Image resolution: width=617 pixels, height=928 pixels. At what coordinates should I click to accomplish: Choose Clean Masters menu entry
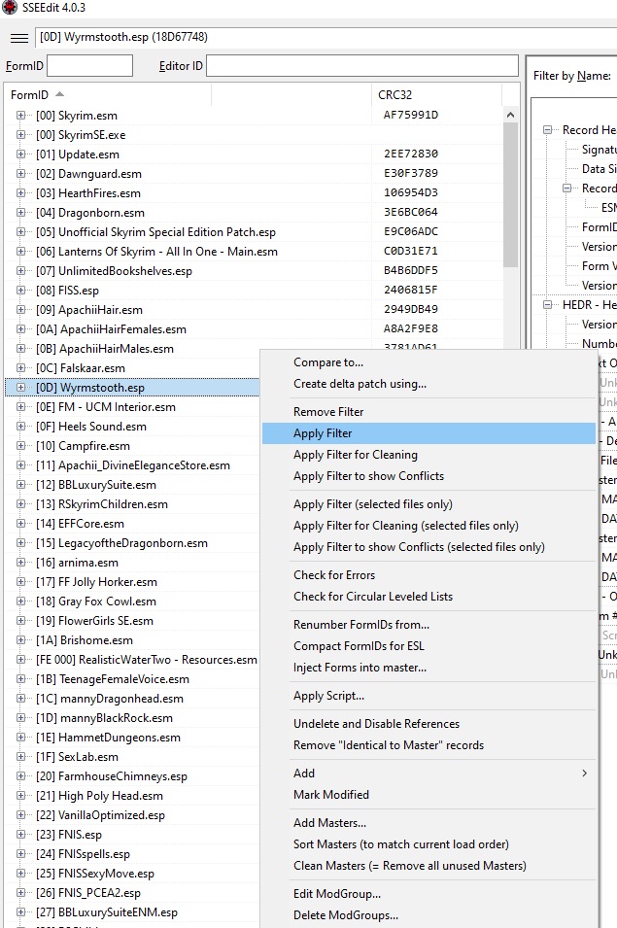point(409,866)
